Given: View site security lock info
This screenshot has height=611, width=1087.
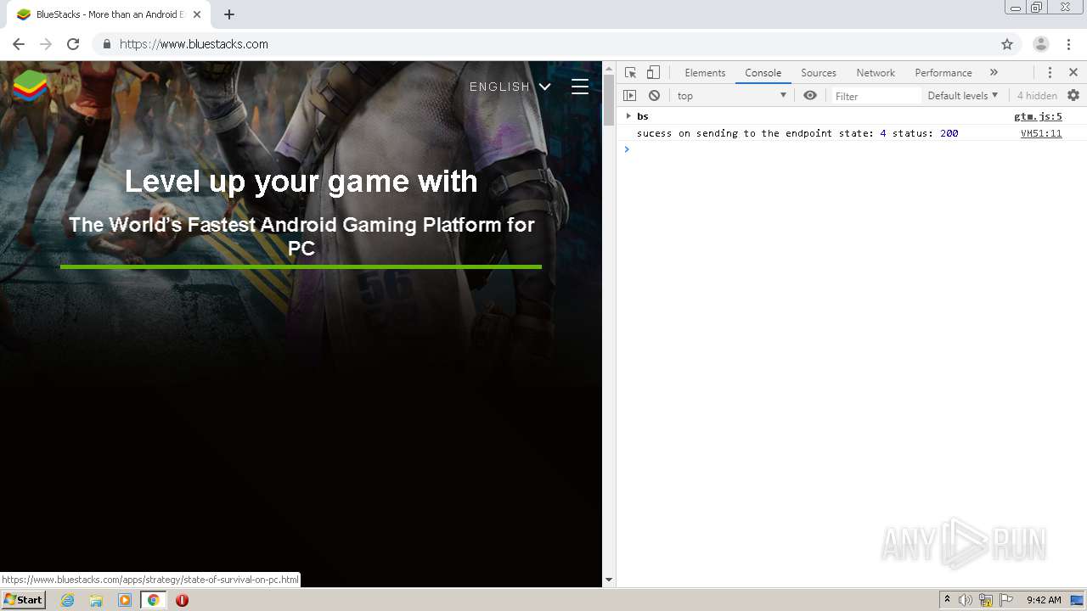Looking at the screenshot, I should [106, 44].
